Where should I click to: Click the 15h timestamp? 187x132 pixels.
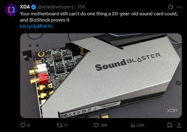[81, 7]
